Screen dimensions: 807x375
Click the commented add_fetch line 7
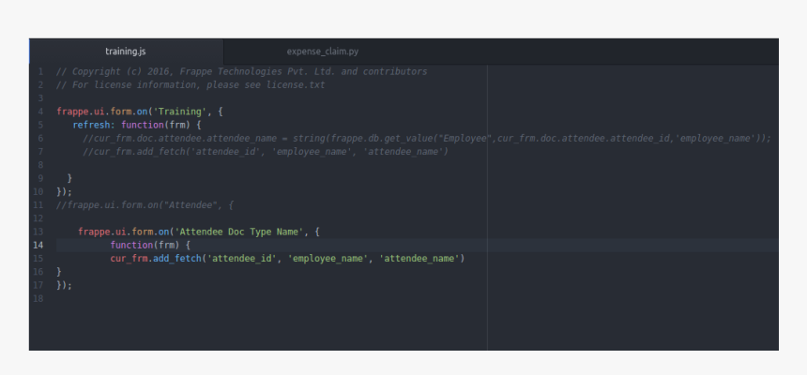(x=266, y=152)
